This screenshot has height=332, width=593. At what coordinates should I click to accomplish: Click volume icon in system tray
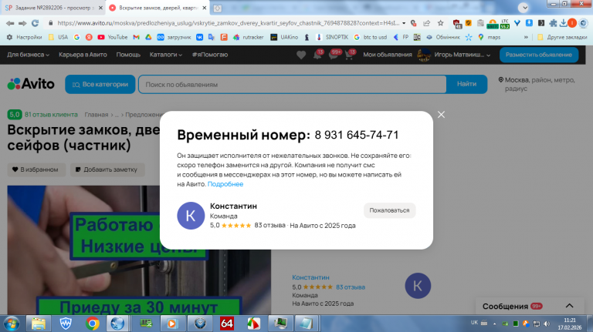click(547, 324)
